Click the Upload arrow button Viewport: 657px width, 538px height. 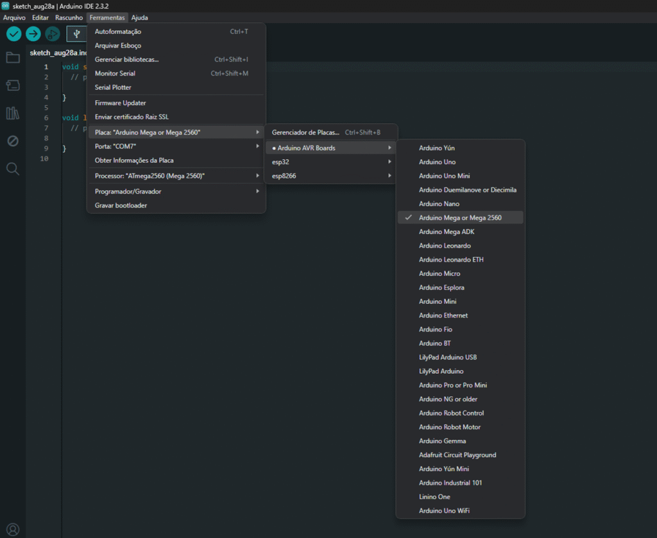[33, 34]
